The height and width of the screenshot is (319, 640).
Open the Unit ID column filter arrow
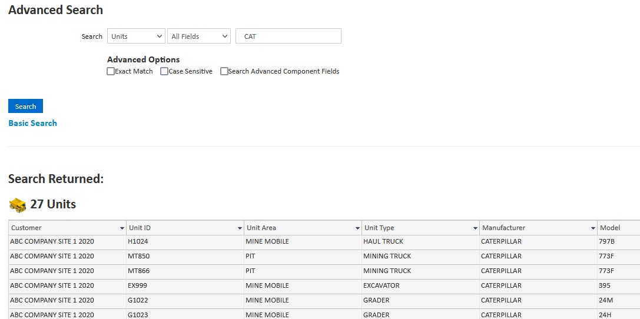click(x=240, y=228)
